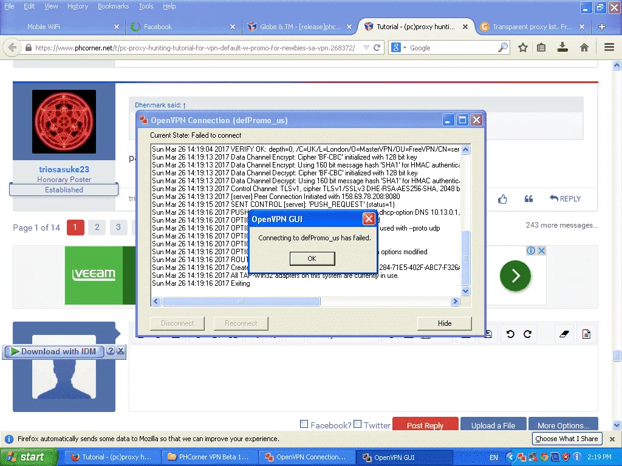Viewport: 622px width, 466px height.
Task: Open the Firefox hamburger menu
Action: [x=609, y=47]
